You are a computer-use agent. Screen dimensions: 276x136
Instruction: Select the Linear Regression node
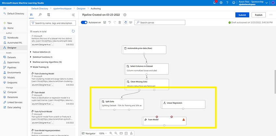coord(183,104)
